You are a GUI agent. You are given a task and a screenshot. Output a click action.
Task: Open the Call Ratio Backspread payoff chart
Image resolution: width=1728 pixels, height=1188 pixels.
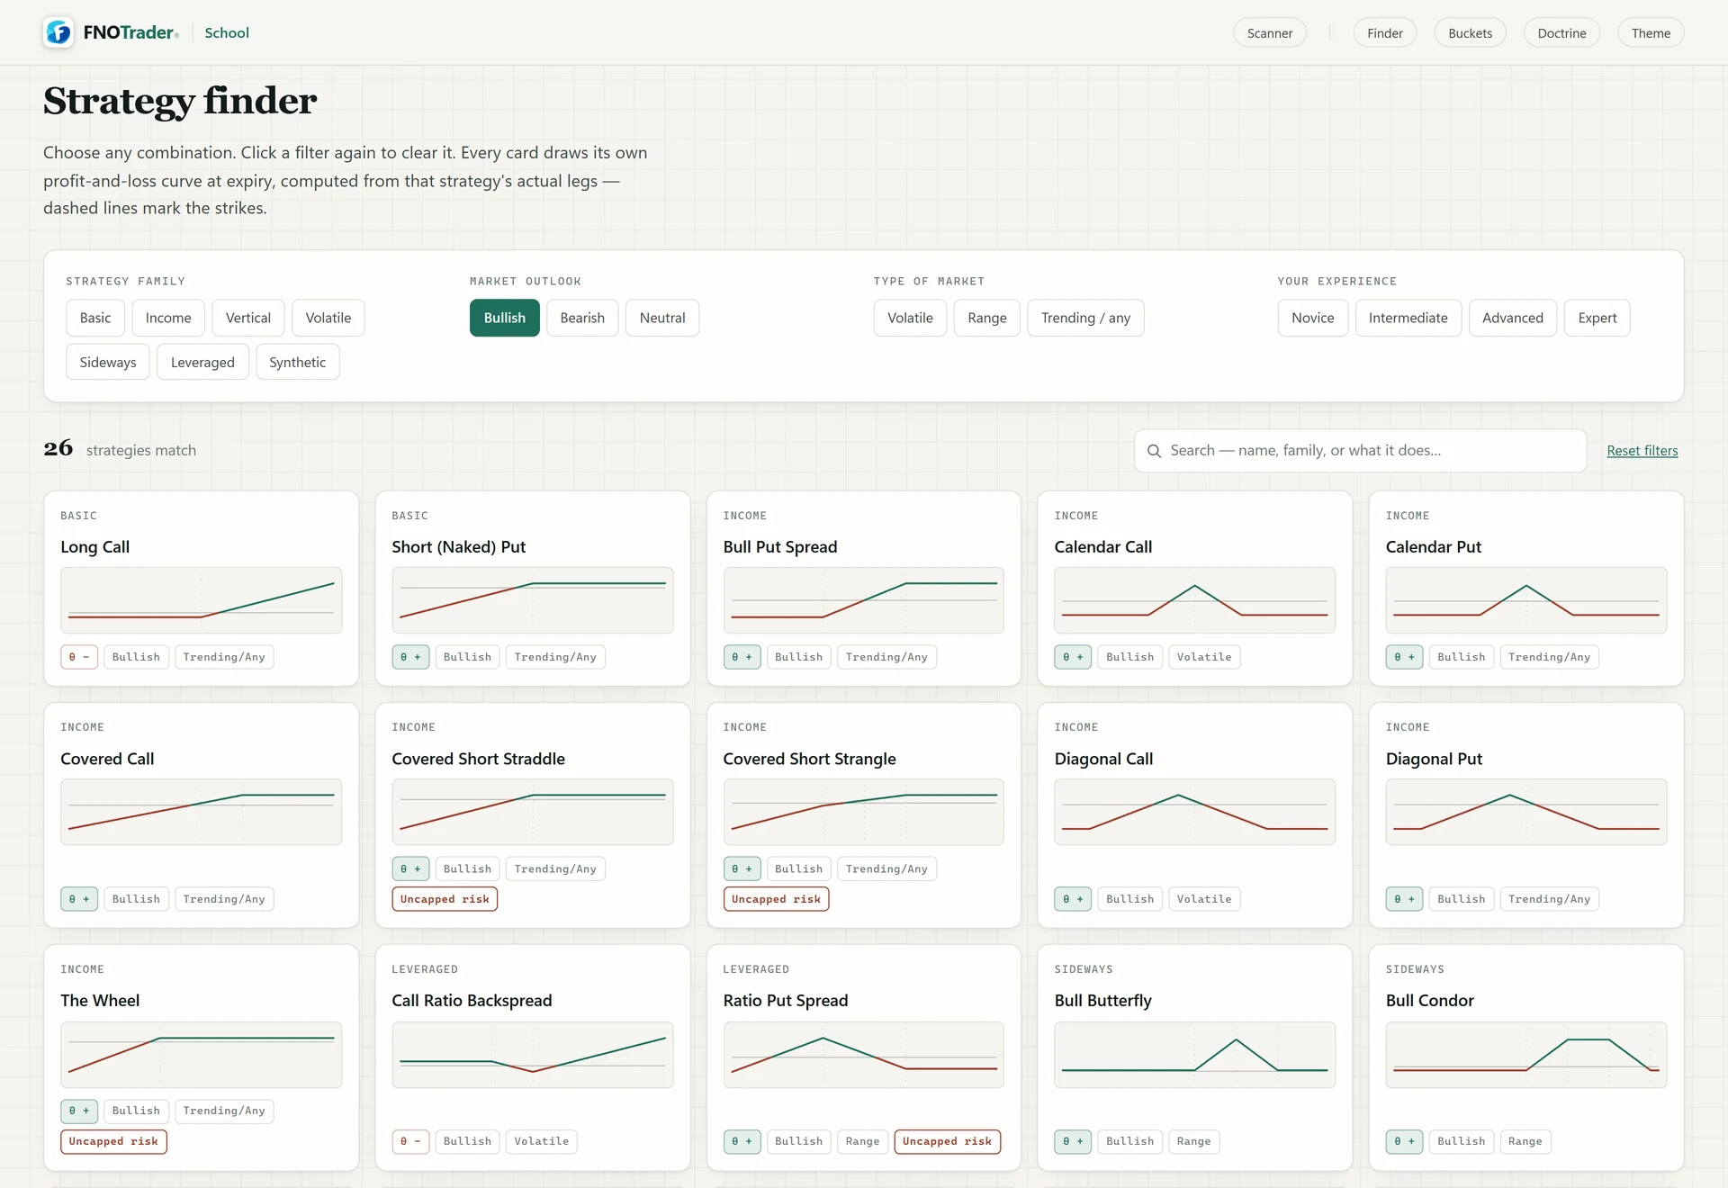coord(533,1055)
